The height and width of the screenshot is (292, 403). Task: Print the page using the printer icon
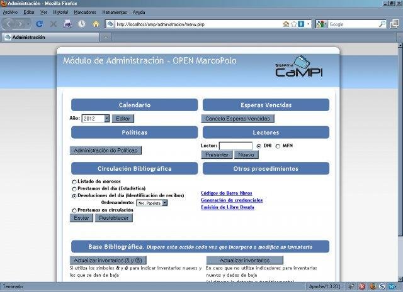click(x=67, y=24)
